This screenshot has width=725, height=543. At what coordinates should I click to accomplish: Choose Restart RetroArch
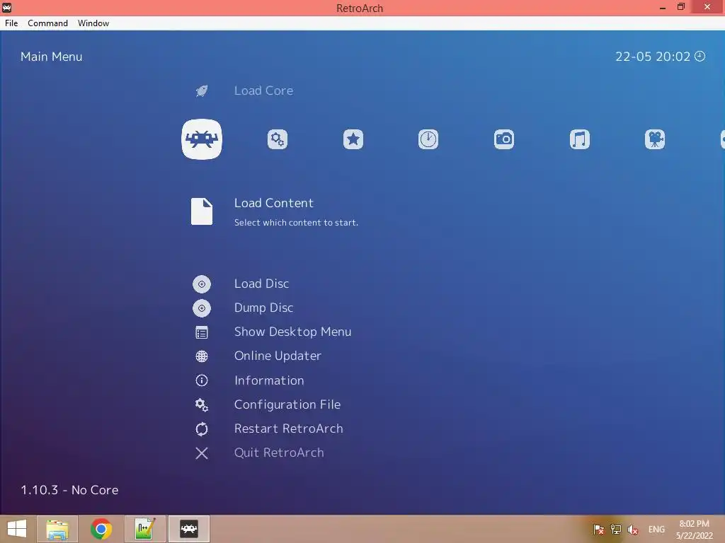289,428
